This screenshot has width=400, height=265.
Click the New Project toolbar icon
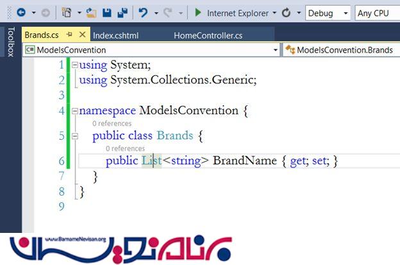(x=66, y=12)
